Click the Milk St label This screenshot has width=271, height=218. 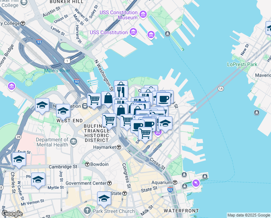coord(147,210)
